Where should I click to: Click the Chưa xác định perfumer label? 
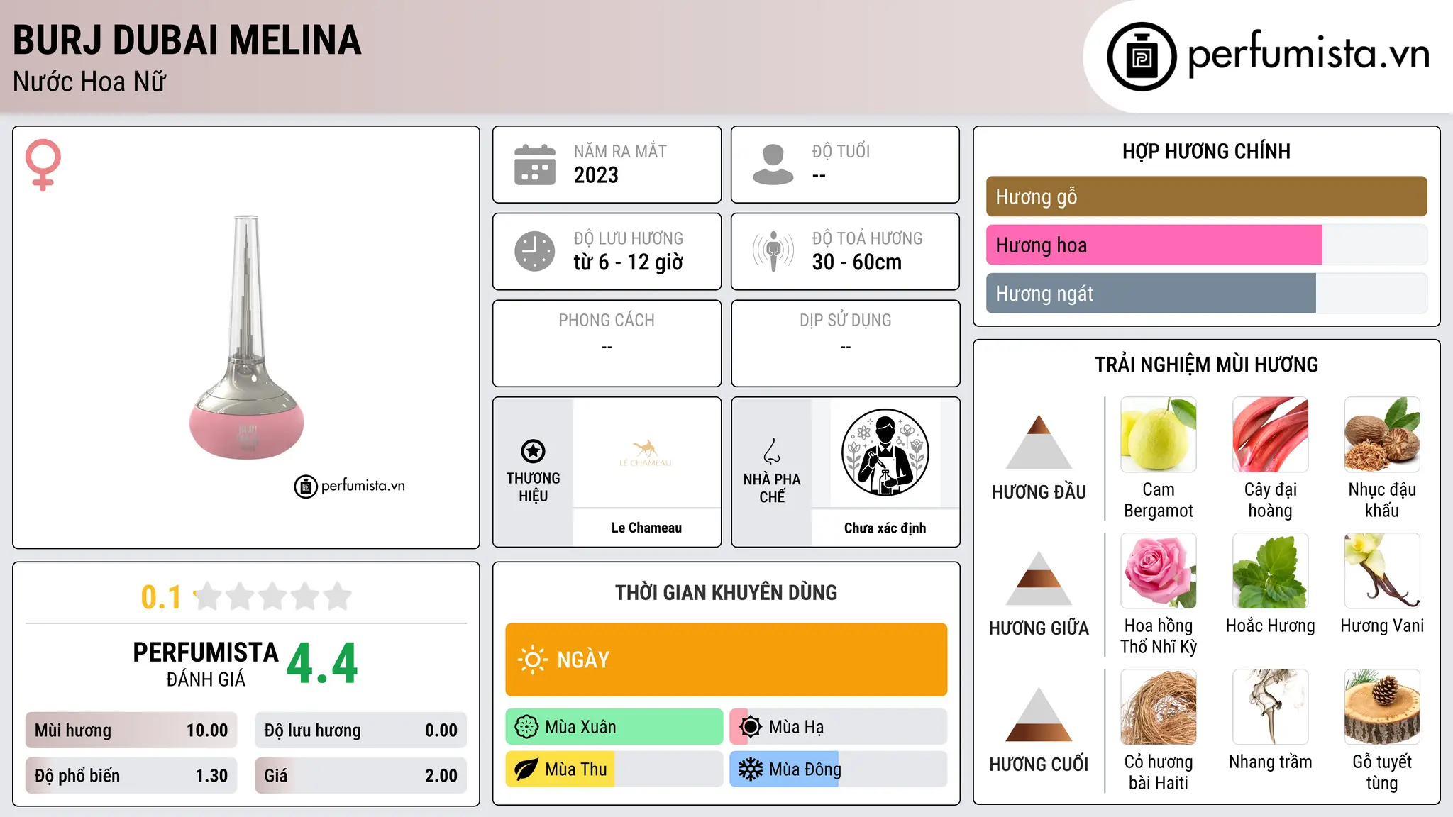pos(885,528)
